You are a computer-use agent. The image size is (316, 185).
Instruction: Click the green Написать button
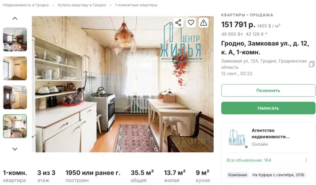point(268,108)
